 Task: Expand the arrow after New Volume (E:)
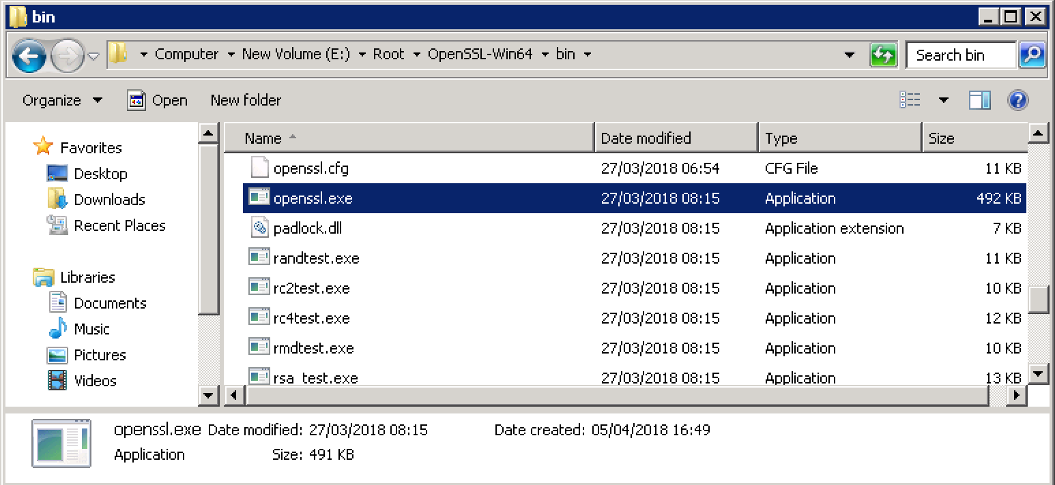pyautogui.click(x=362, y=54)
